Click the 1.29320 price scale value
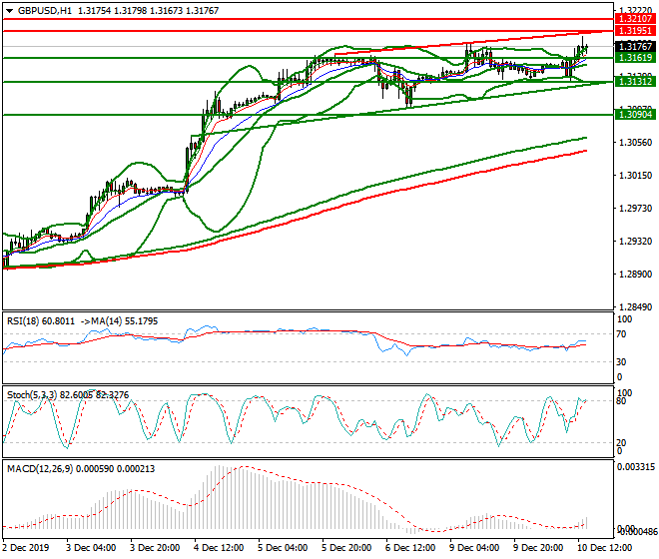 pos(636,242)
